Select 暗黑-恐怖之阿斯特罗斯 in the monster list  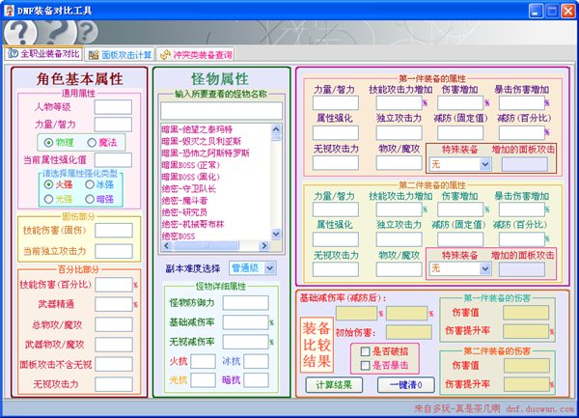click(206, 153)
